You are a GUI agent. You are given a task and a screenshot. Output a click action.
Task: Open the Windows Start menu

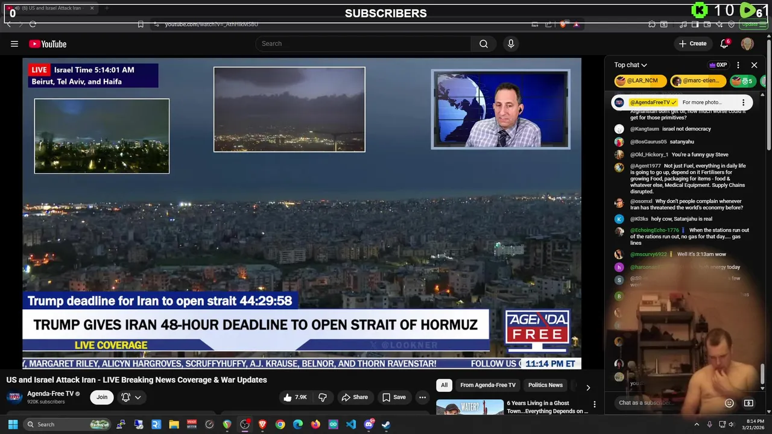point(13,424)
